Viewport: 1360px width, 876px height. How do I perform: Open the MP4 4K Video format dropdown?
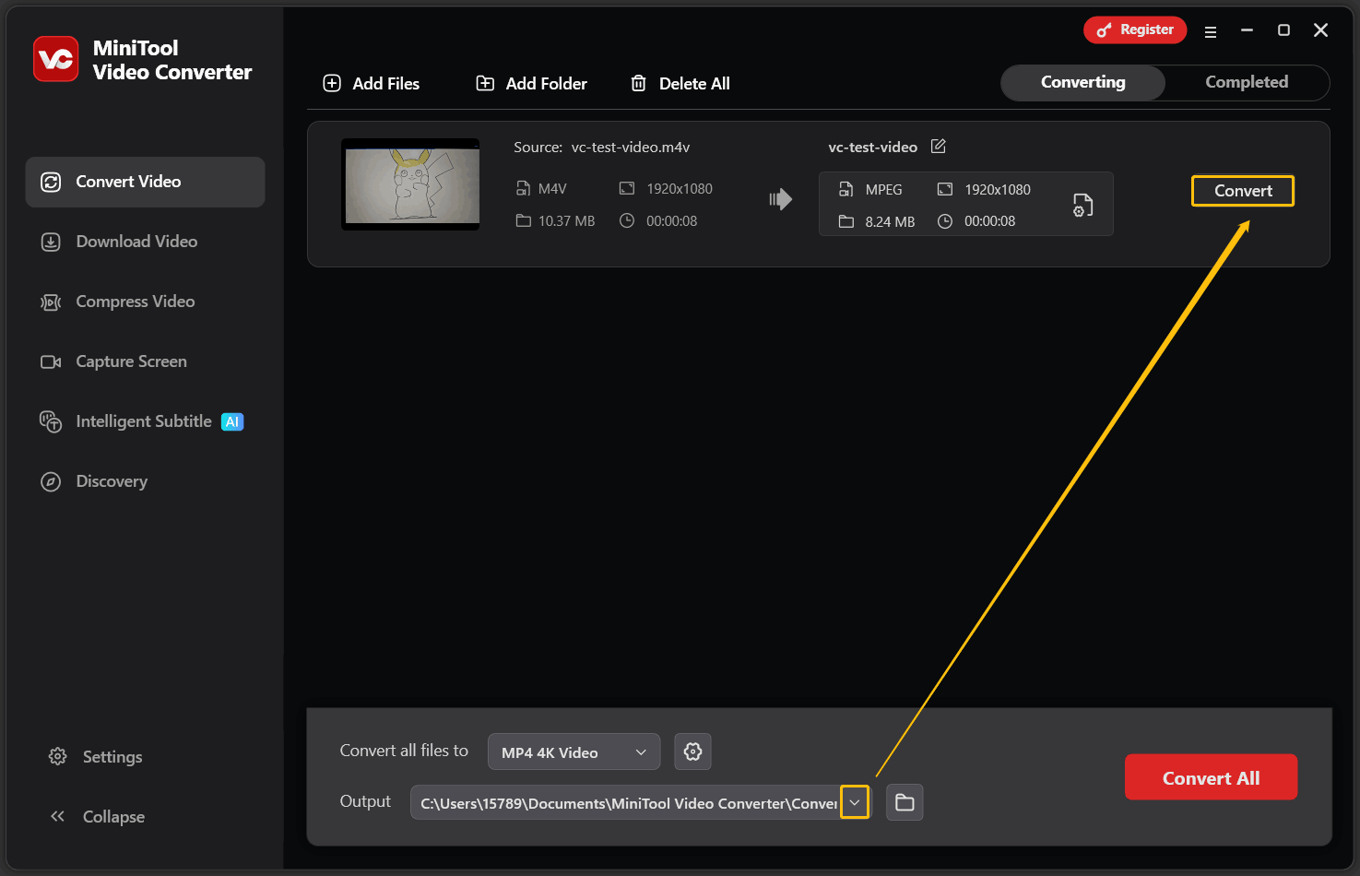574,752
